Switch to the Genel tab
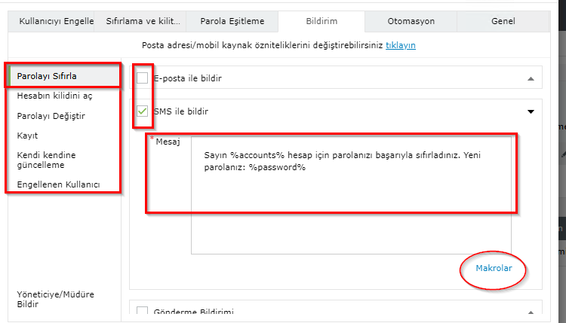The image size is (566, 323). click(503, 21)
